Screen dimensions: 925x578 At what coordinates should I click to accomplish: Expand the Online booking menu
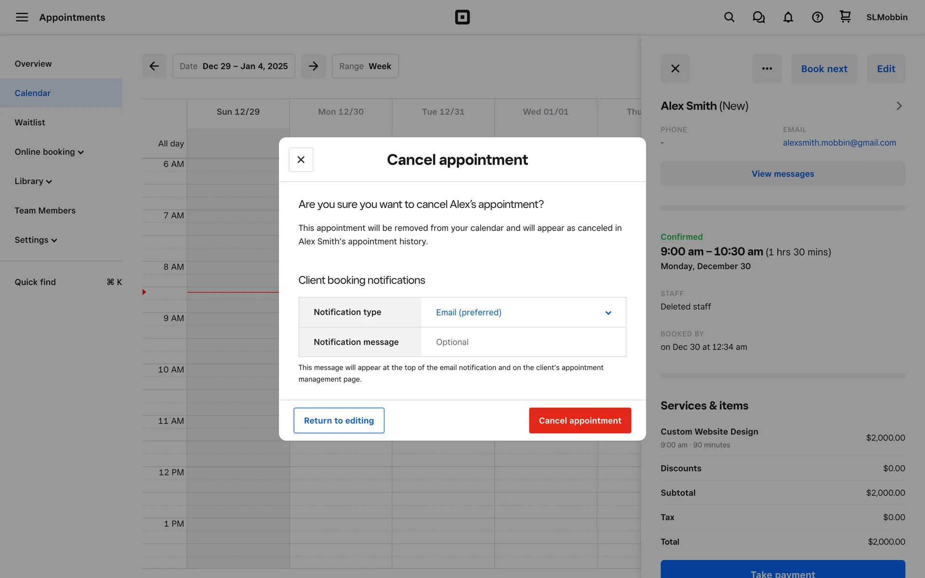coord(49,152)
